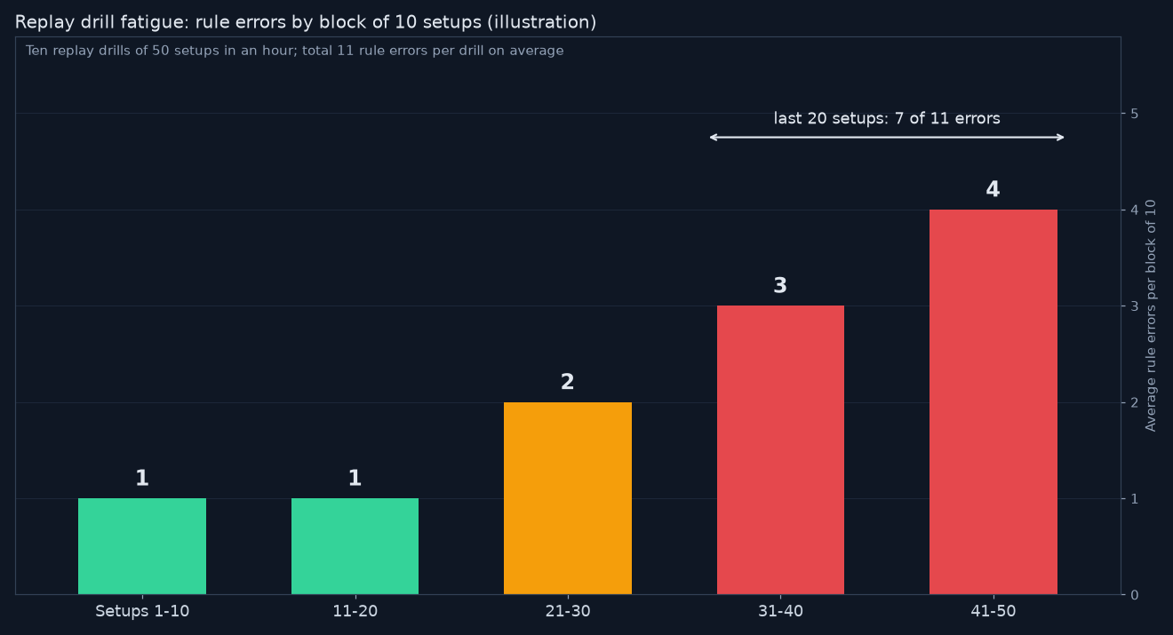Image resolution: width=1173 pixels, height=635 pixels.
Task: Select the tallest red bar for setups 41-50
Action: (993, 402)
